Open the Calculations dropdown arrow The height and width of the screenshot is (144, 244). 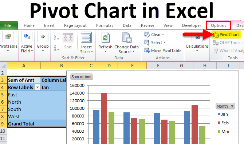[197, 51]
